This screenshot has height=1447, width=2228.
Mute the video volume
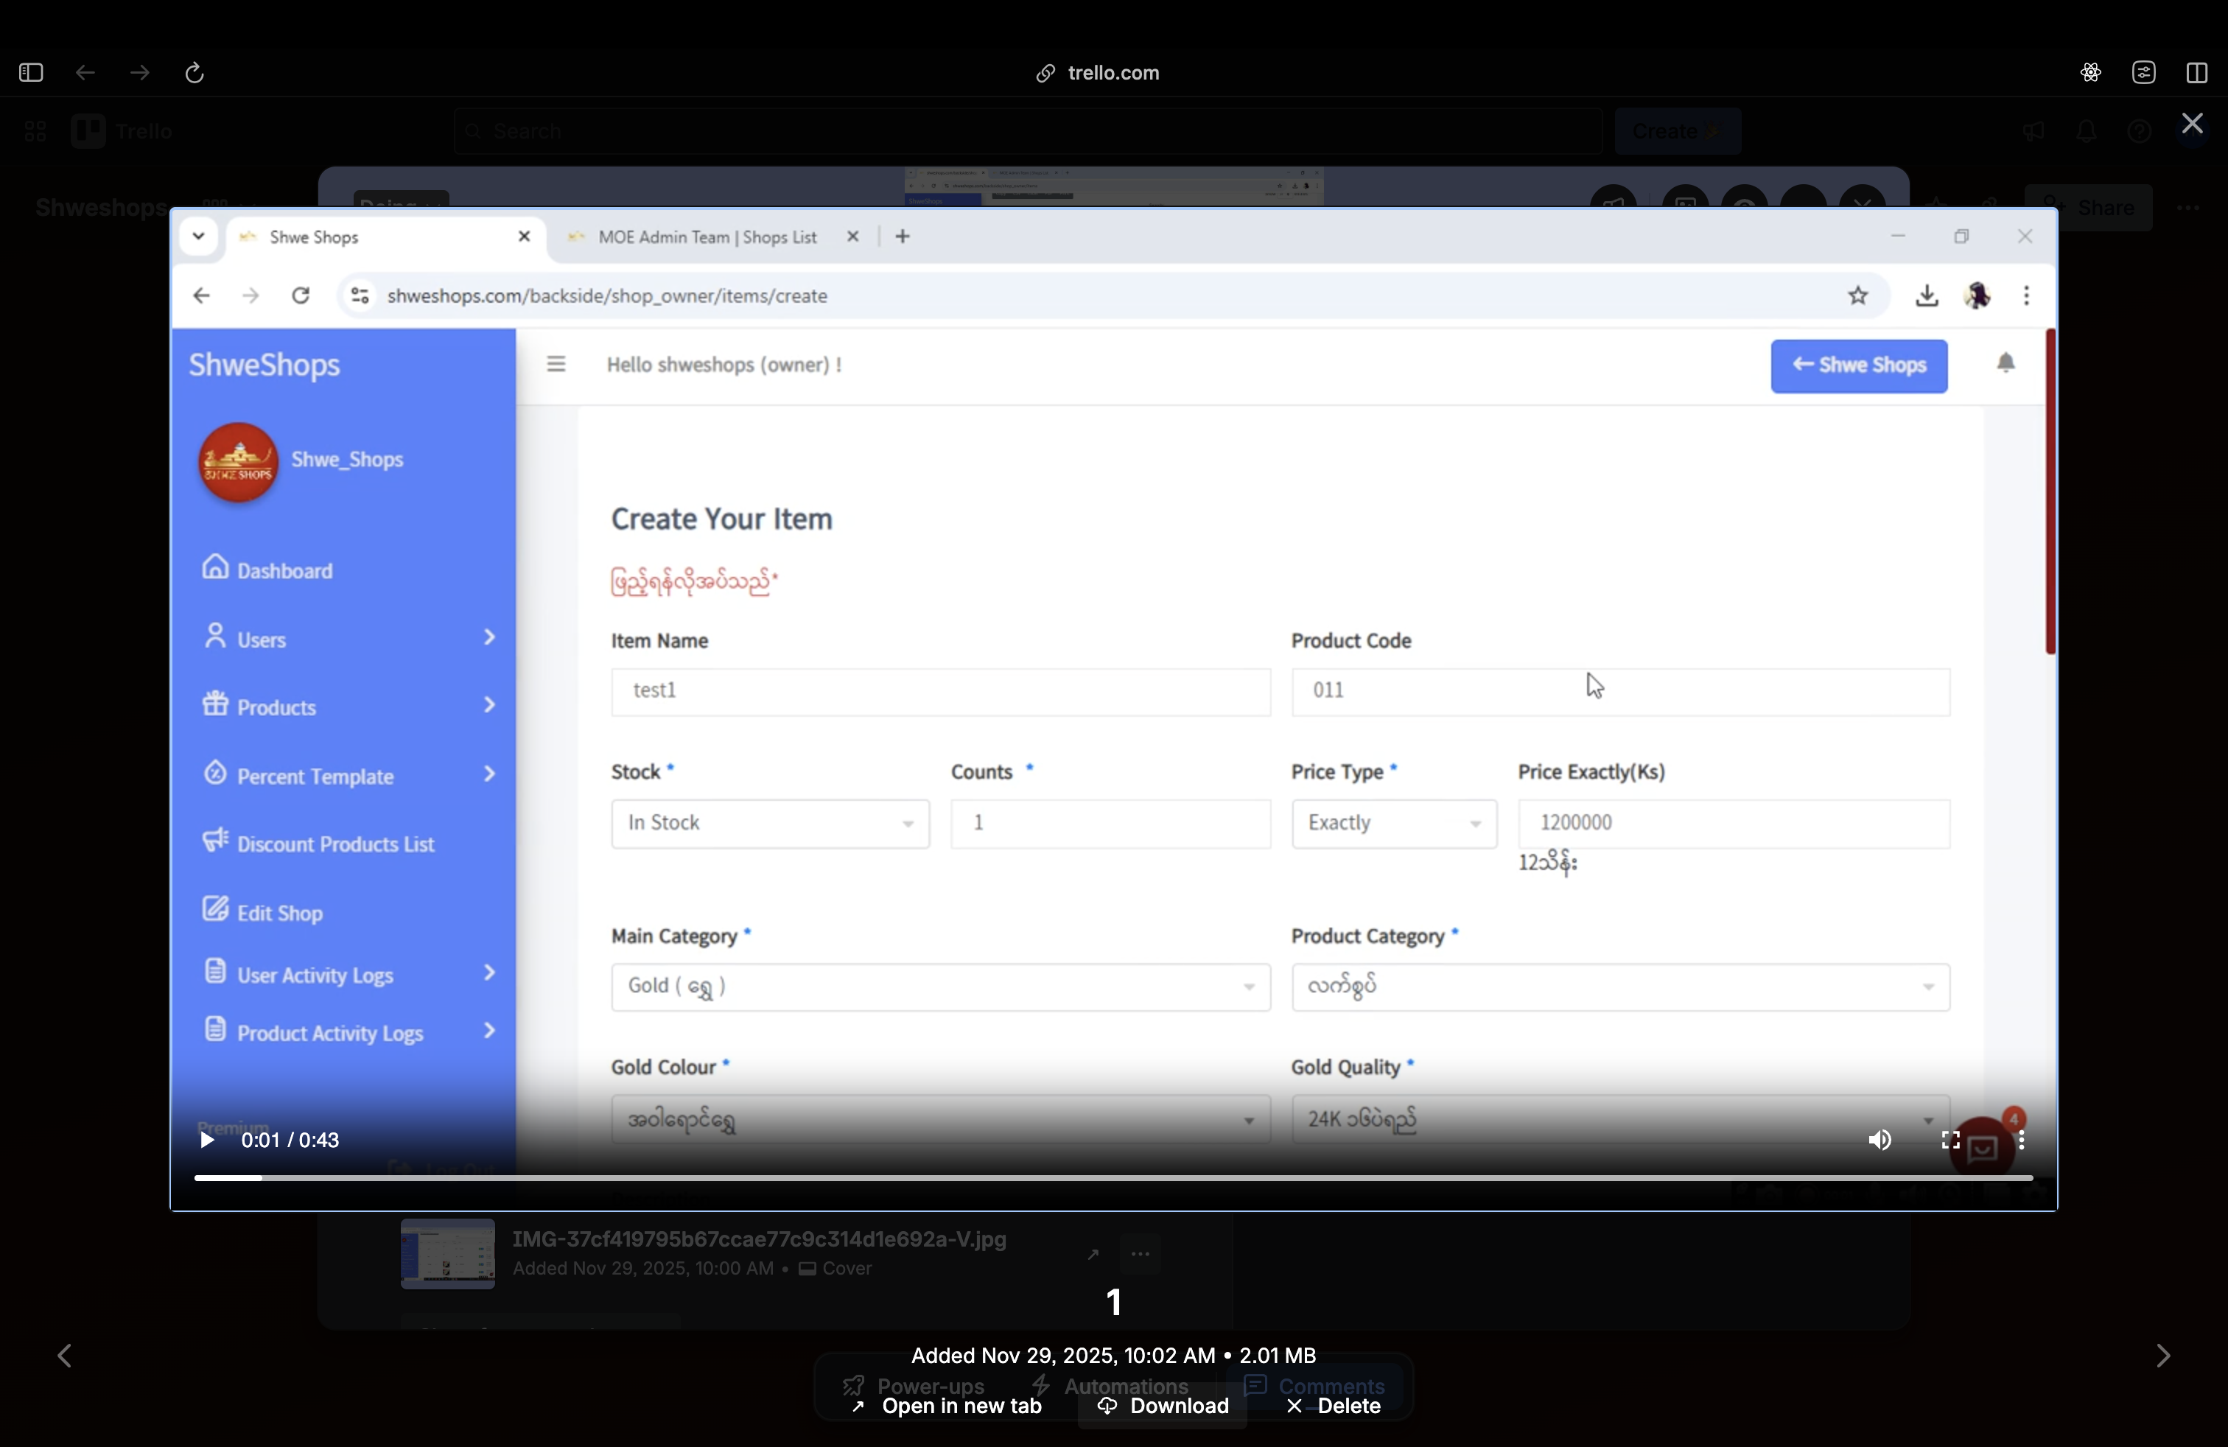[x=1880, y=1140]
